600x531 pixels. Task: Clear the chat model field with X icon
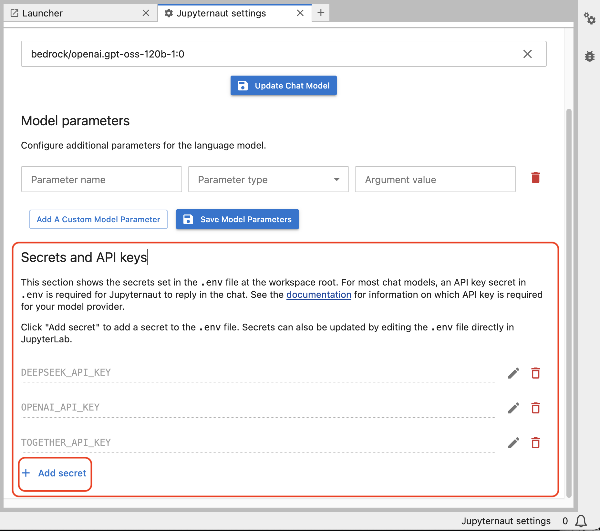[x=527, y=54]
